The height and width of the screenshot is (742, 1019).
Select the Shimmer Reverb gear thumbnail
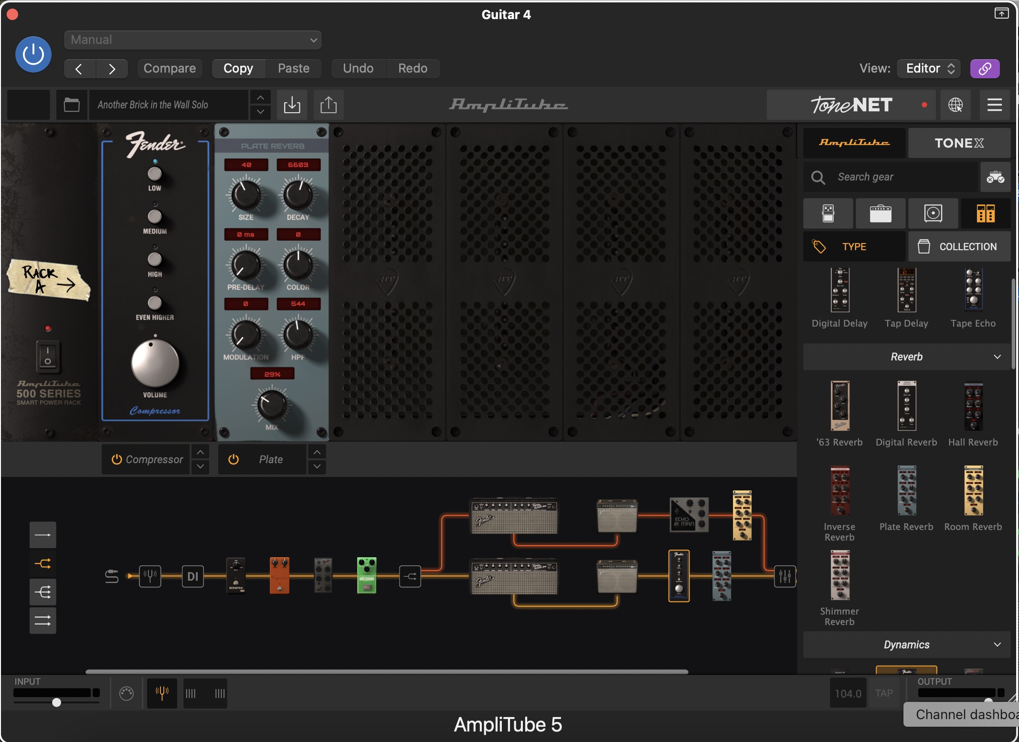[x=840, y=575]
